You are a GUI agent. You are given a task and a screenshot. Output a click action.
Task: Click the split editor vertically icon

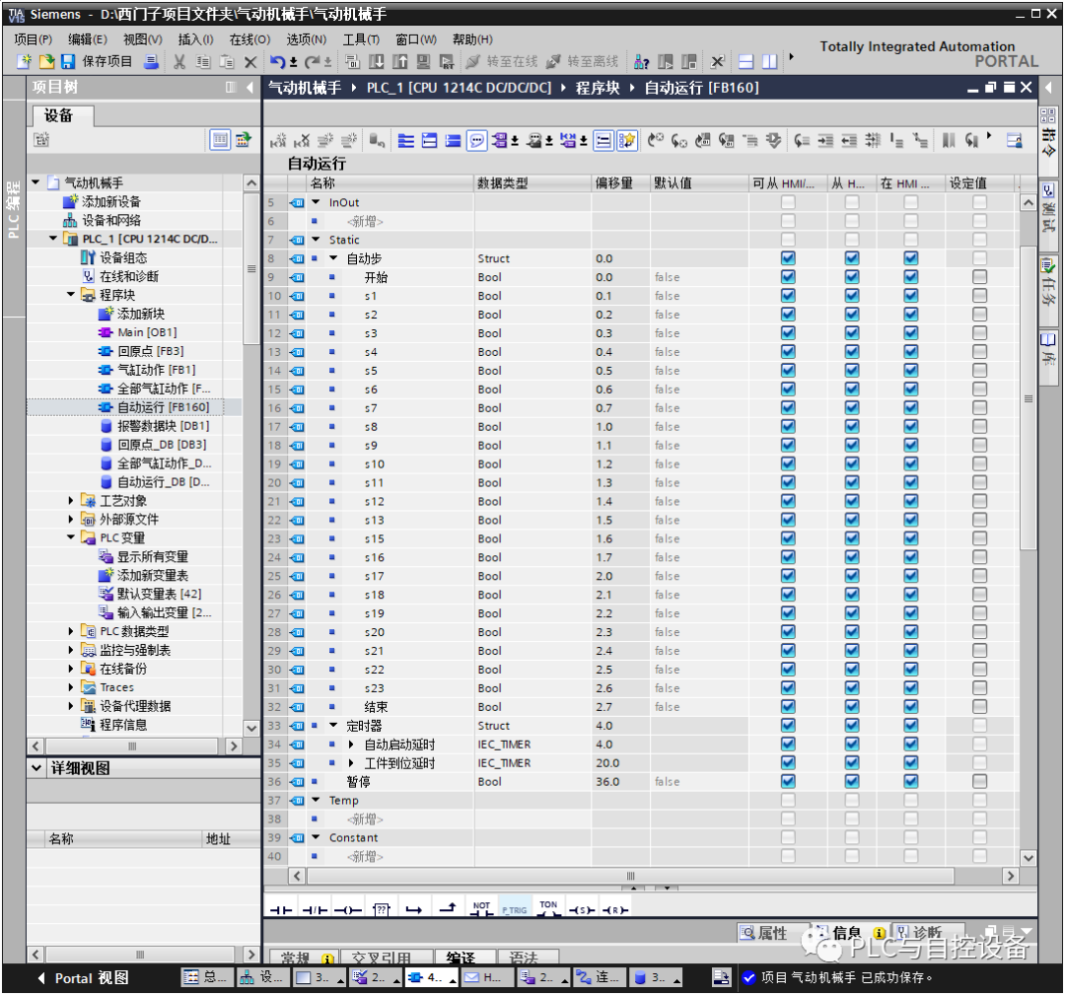[x=769, y=62]
